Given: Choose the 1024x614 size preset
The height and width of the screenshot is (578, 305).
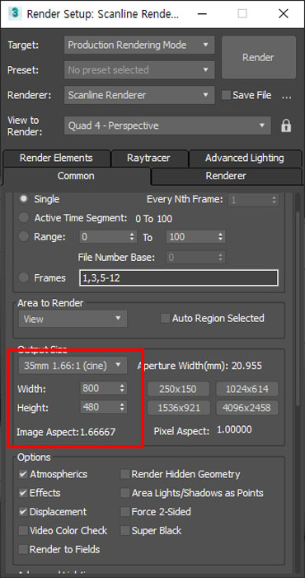Looking at the screenshot, I should point(246,389).
